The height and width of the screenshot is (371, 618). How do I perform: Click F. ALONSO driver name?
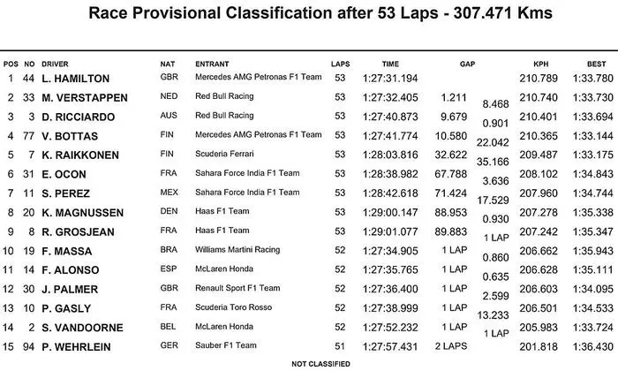[73, 245]
